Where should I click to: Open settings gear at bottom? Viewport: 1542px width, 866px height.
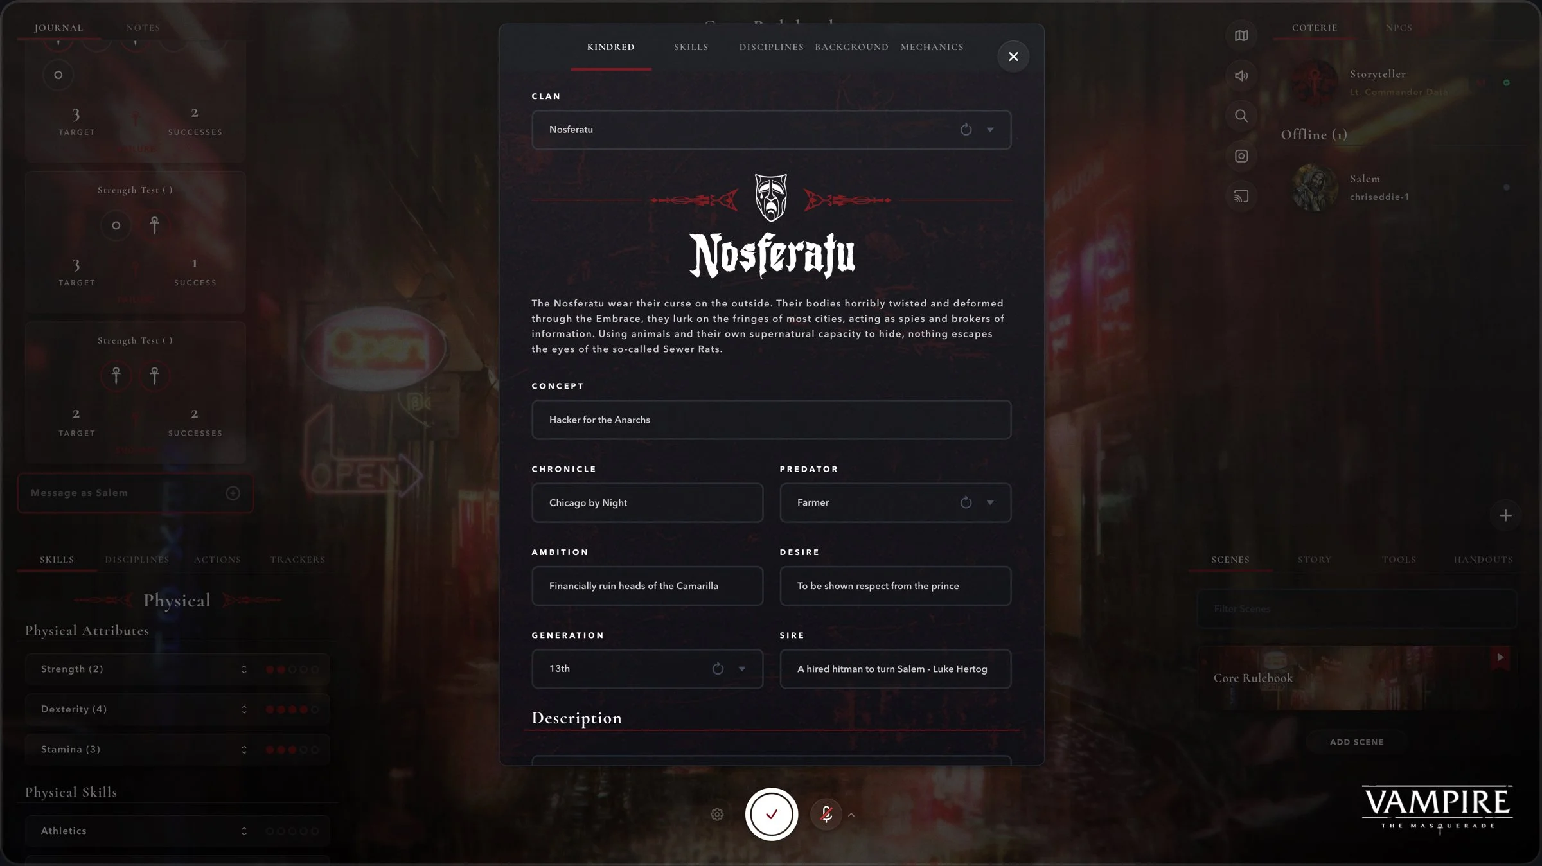pos(717,815)
